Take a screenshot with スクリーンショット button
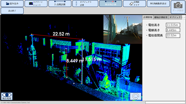The image size is (186, 104). click(x=36, y=3)
